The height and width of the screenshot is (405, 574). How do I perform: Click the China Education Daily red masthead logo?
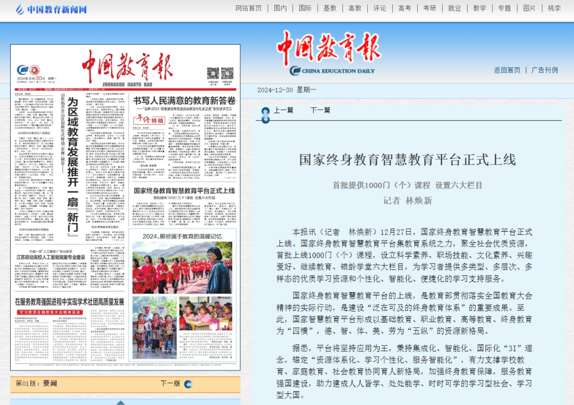330,49
